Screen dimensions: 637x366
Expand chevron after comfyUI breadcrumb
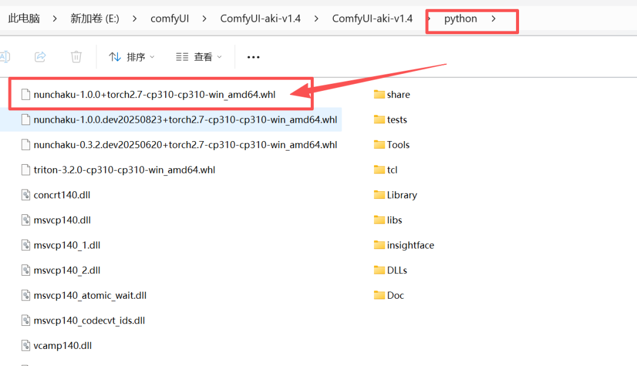coord(204,19)
